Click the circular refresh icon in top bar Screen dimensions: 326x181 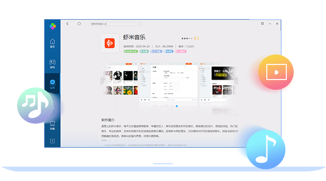pos(79,24)
